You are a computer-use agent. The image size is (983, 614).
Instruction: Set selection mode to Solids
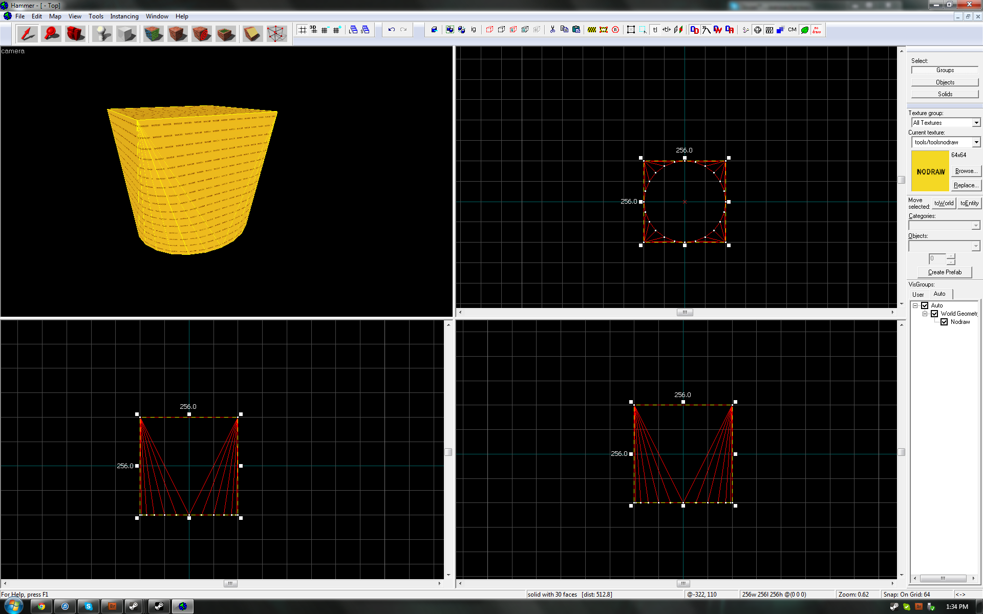tap(945, 94)
